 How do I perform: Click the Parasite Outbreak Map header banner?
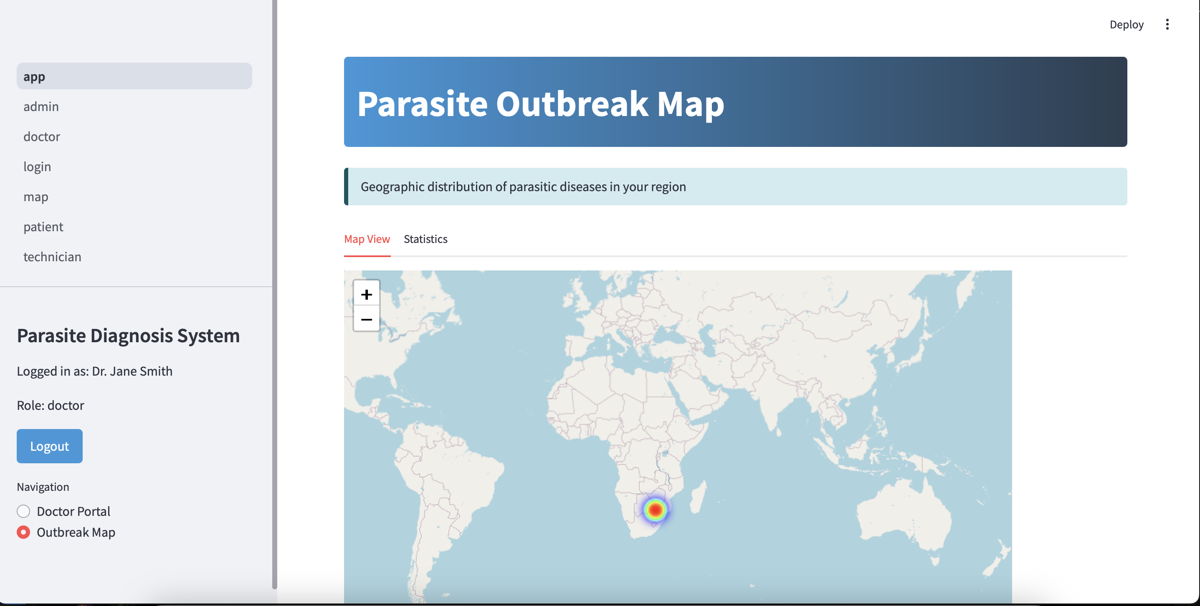pos(735,102)
